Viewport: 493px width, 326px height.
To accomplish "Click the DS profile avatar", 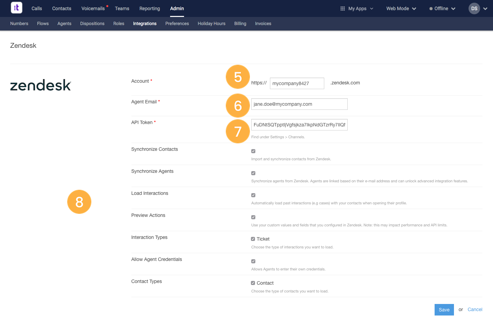I will 474,8.
